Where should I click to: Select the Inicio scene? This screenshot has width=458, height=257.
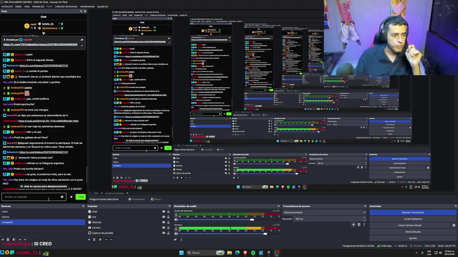[x=43, y=211]
